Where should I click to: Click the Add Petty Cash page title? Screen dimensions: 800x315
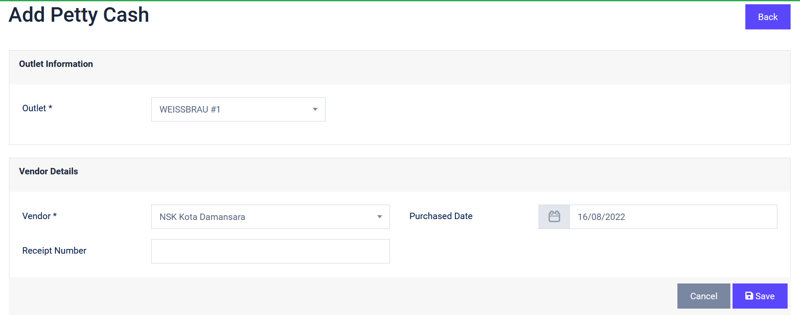[x=79, y=15]
